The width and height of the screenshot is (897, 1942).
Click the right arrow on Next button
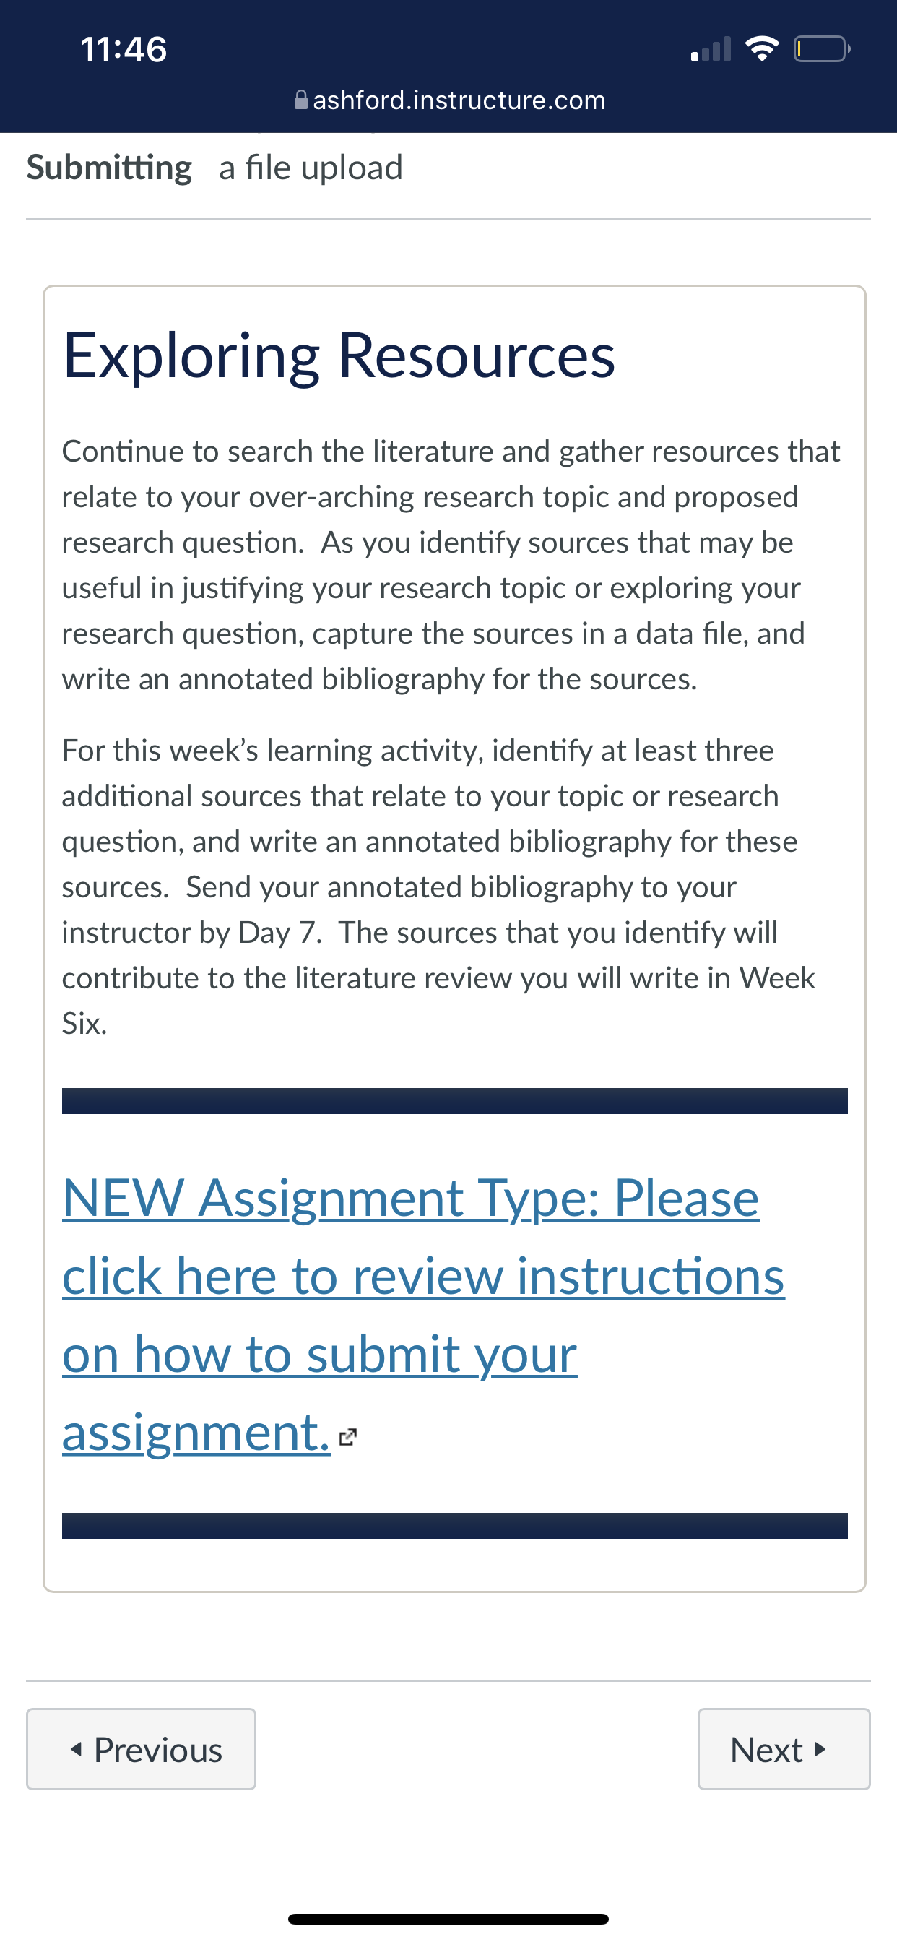[821, 1749]
